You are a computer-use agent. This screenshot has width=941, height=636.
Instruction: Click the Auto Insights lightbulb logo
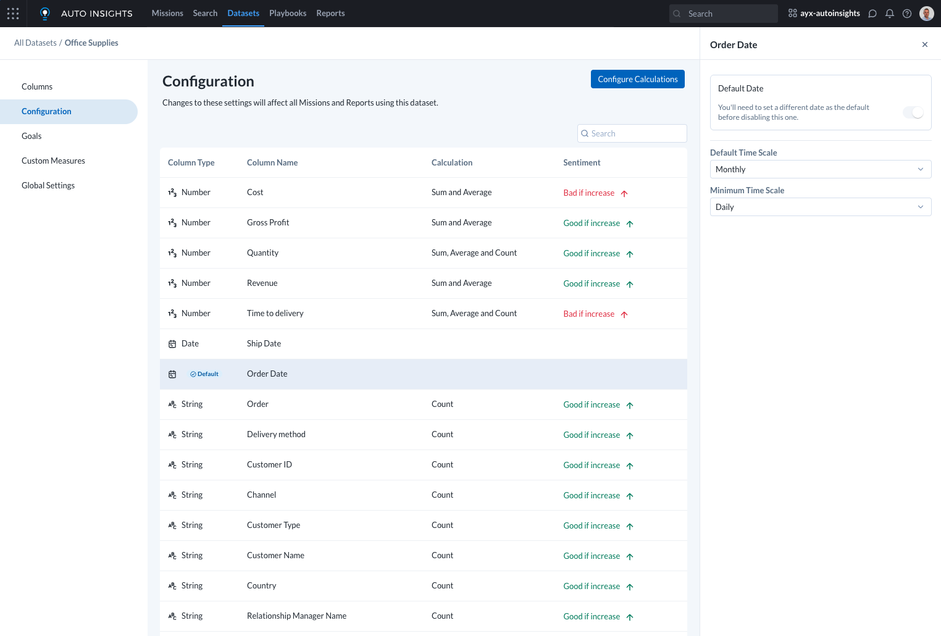(x=44, y=14)
